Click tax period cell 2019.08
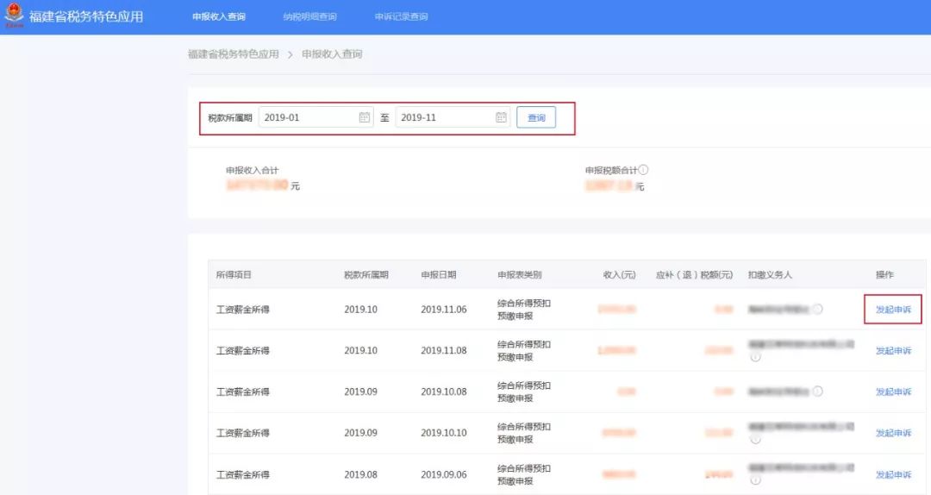The width and height of the screenshot is (931, 495). (x=360, y=474)
